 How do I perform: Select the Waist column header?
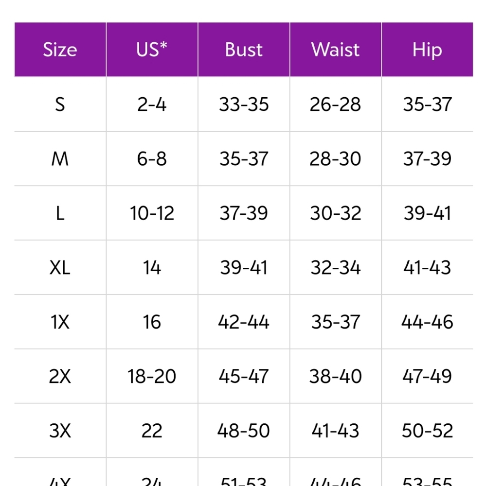(x=336, y=50)
